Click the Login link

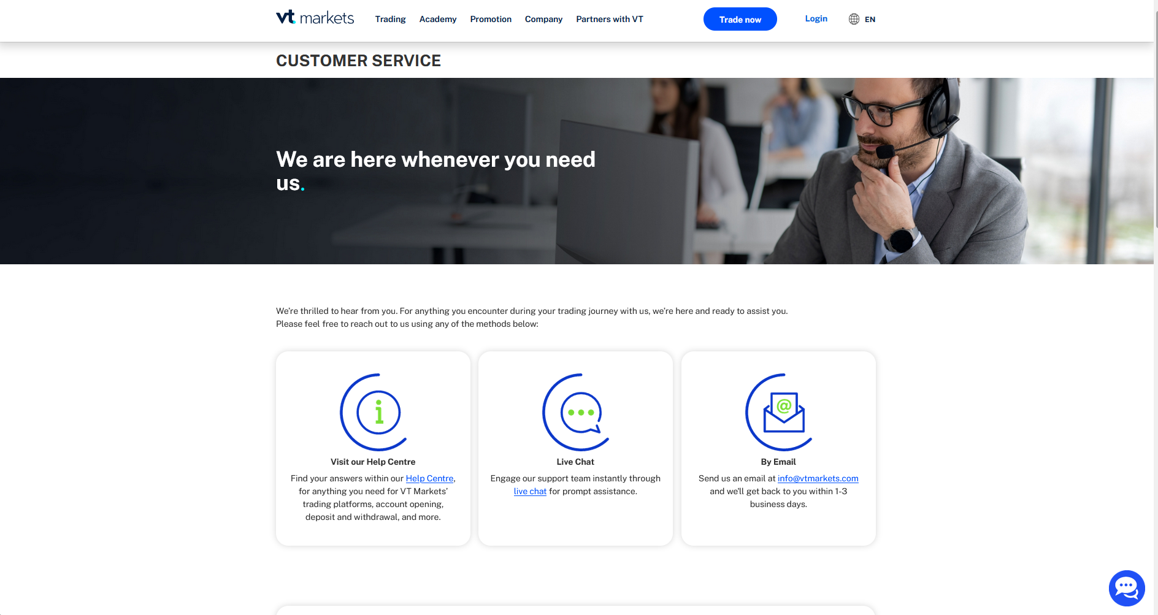pyautogui.click(x=816, y=18)
